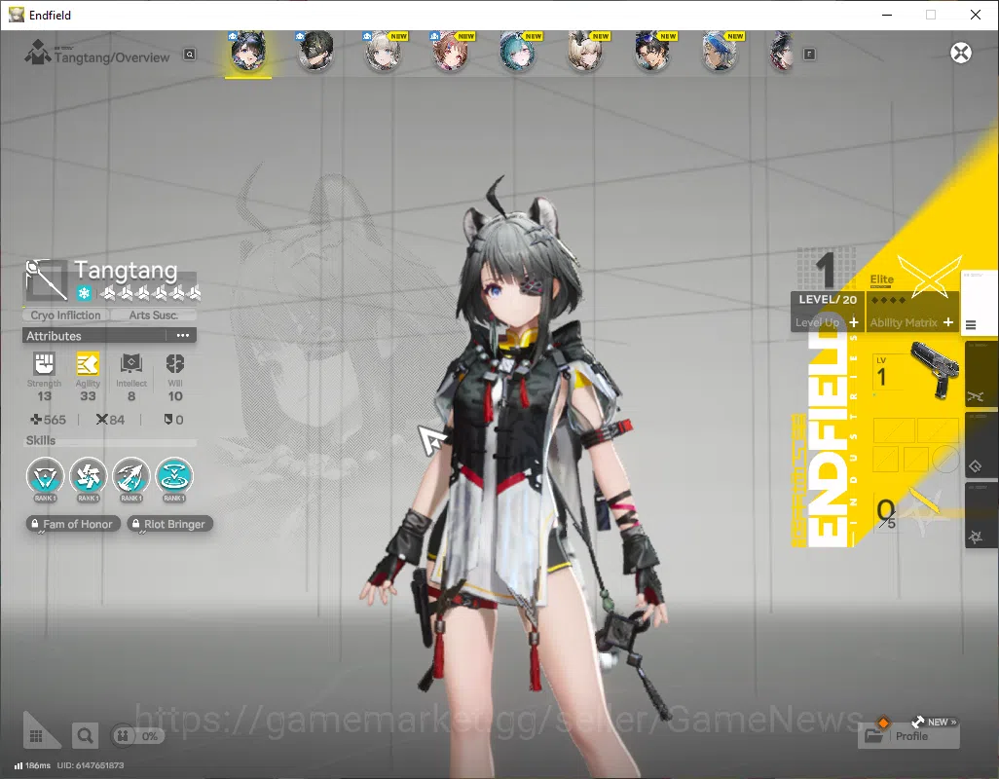Select the blue-haired operator portrait
Viewport: 999px width, 779px height.
click(x=721, y=53)
